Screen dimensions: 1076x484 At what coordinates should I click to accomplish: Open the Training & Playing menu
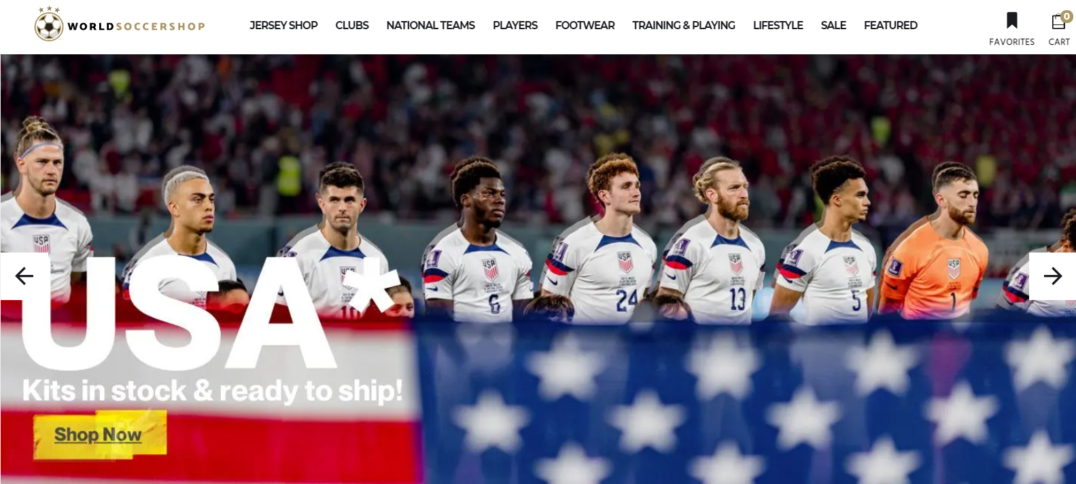tap(684, 25)
